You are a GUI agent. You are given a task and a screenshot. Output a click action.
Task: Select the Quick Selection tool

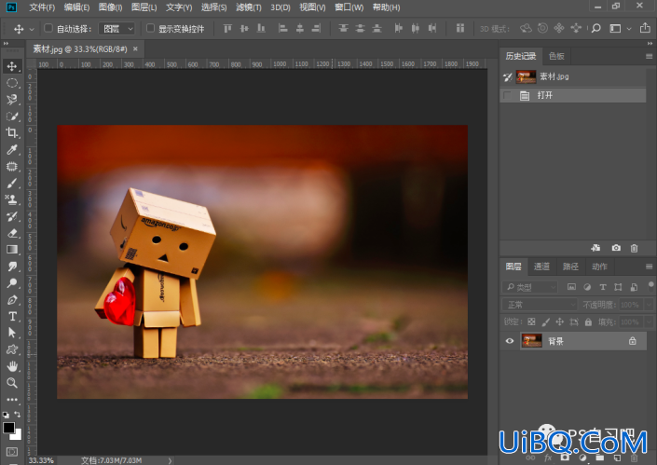coord(12,116)
